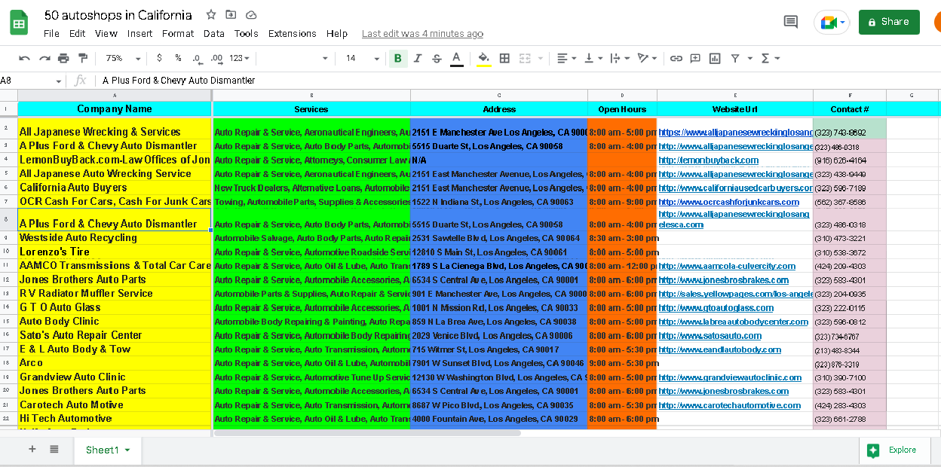Select the 'Lorenzo's Tire' cell
Screen dimensions: 941x467
point(115,252)
